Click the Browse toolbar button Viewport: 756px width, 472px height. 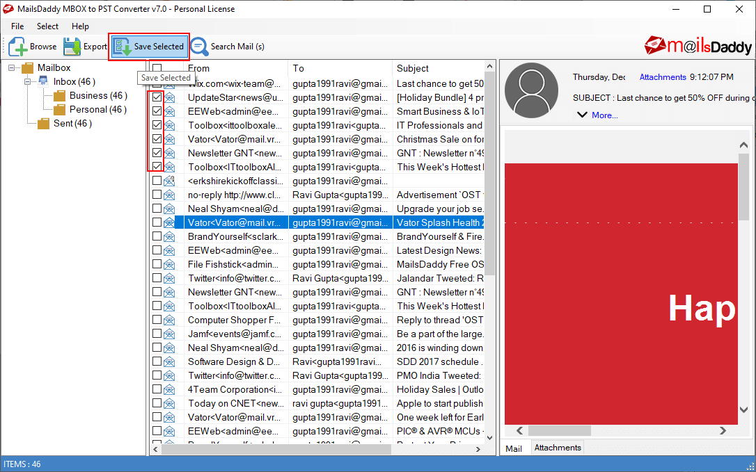(x=32, y=47)
